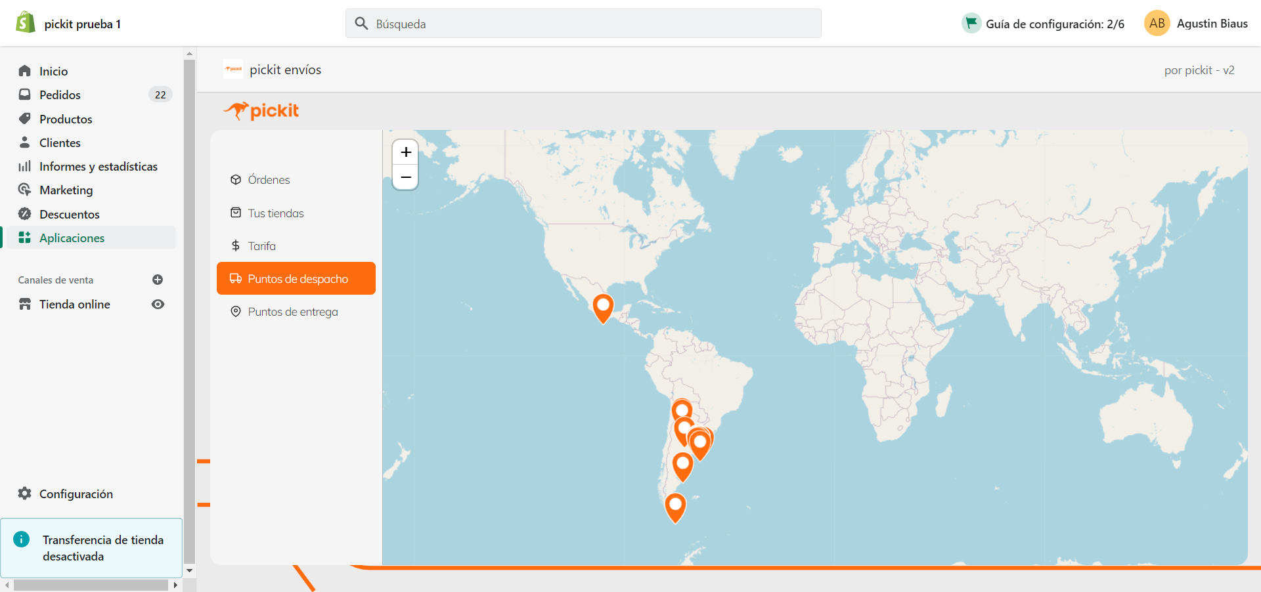The height and width of the screenshot is (592, 1261).
Task: Open Pedidos with 22 orders
Action: point(60,95)
